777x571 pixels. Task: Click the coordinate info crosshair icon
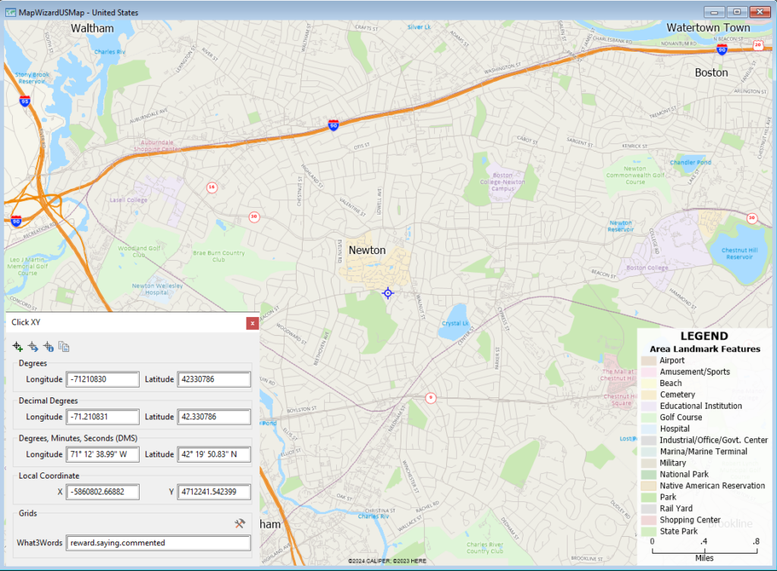(x=47, y=346)
